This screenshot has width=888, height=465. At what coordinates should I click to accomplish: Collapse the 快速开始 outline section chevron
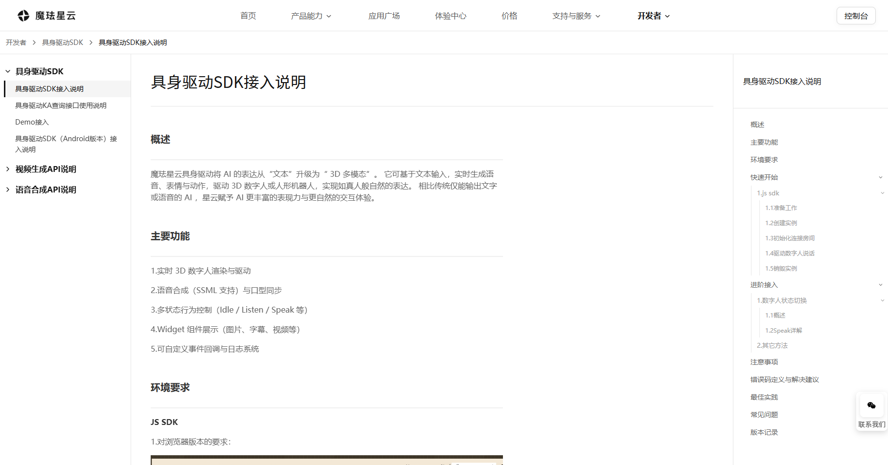click(881, 177)
